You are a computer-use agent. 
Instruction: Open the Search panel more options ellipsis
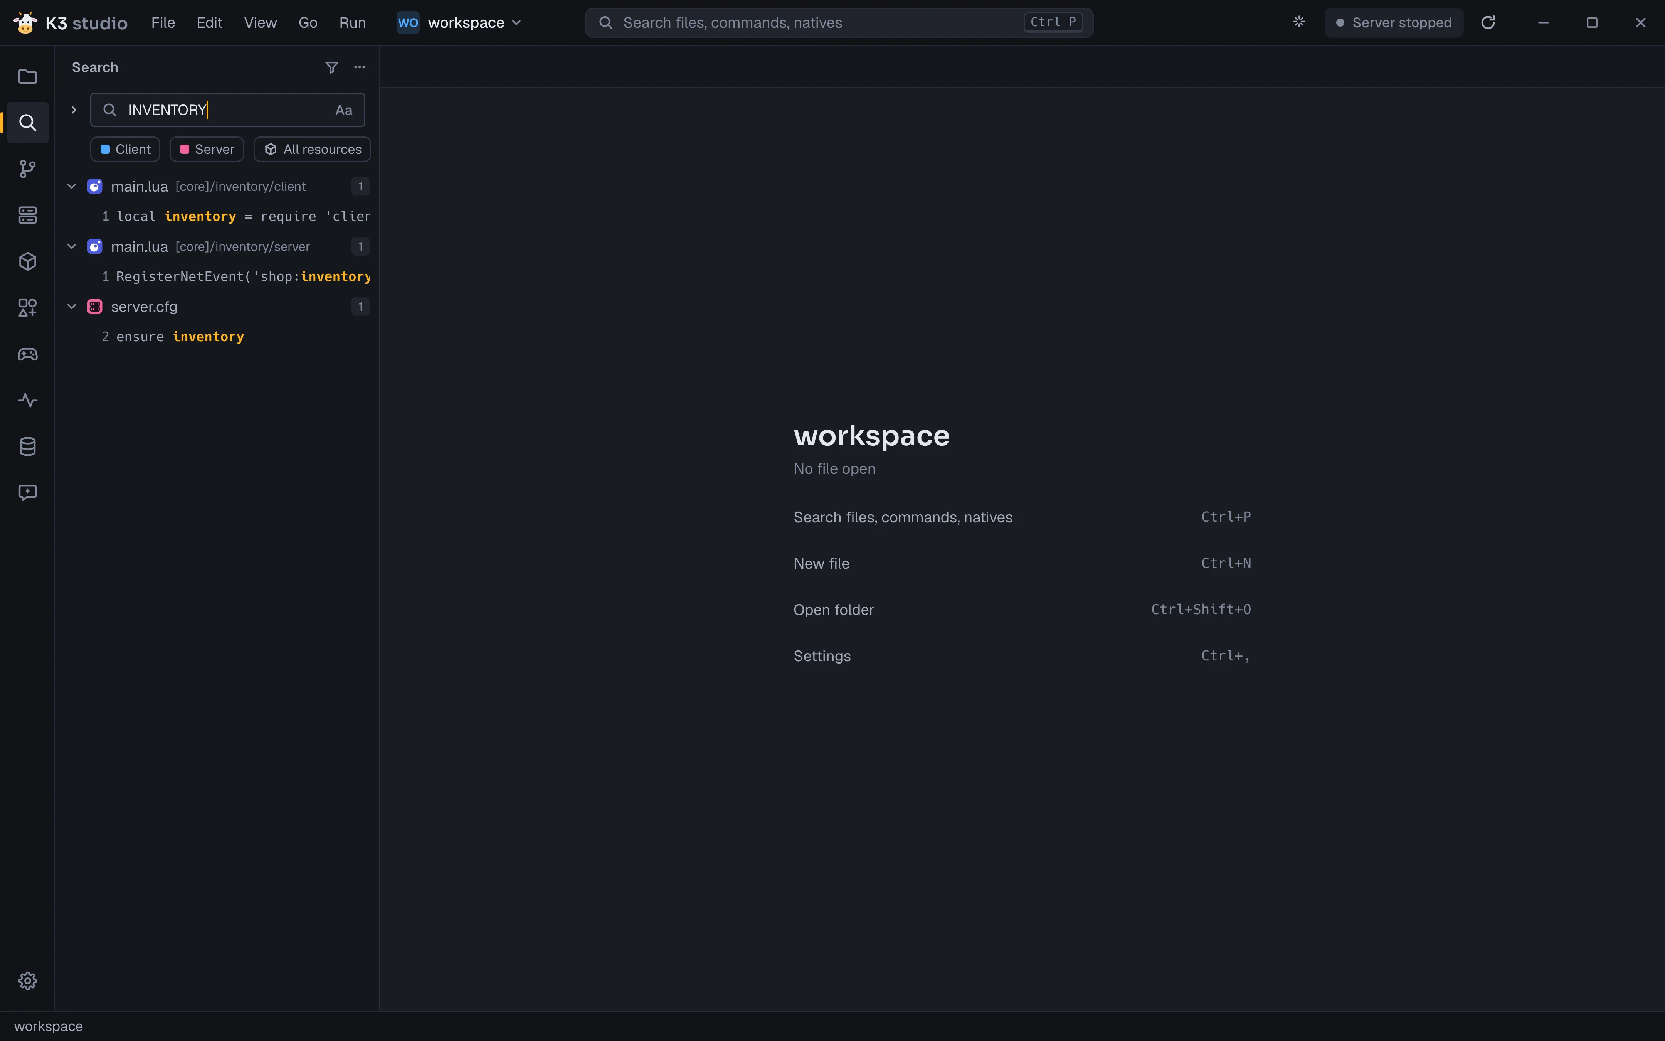(359, 67)
